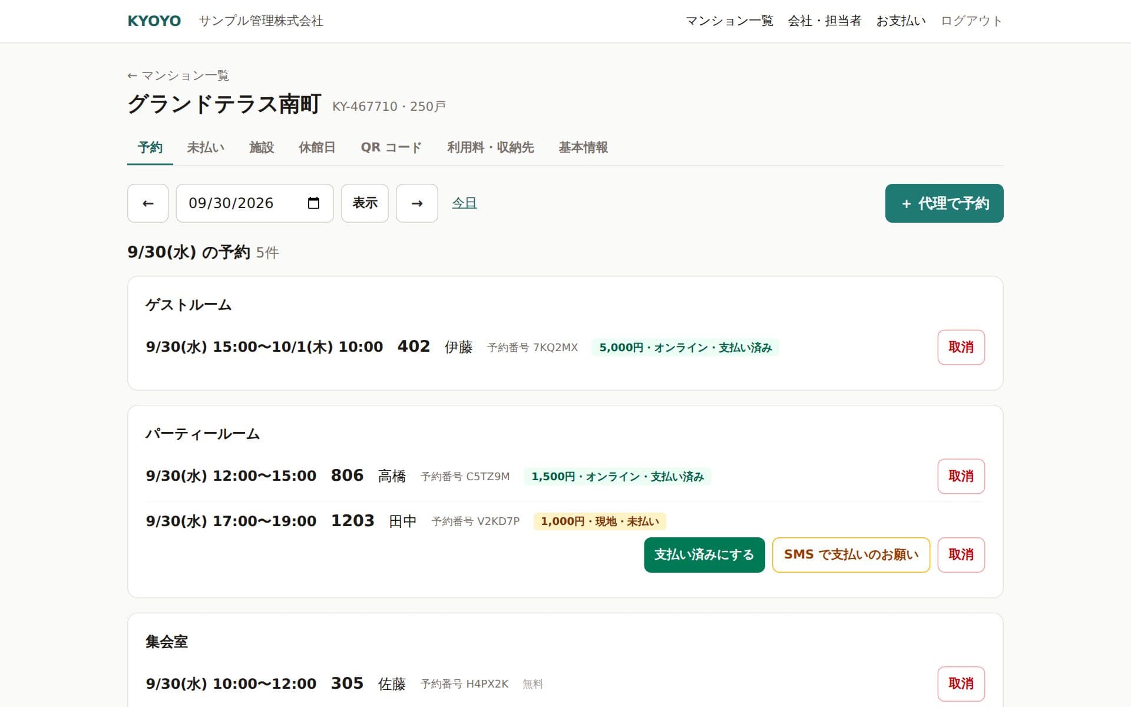Click the 集会室 section heading
The width and height of the screenshot is (1131, 707).
[167, 642]
